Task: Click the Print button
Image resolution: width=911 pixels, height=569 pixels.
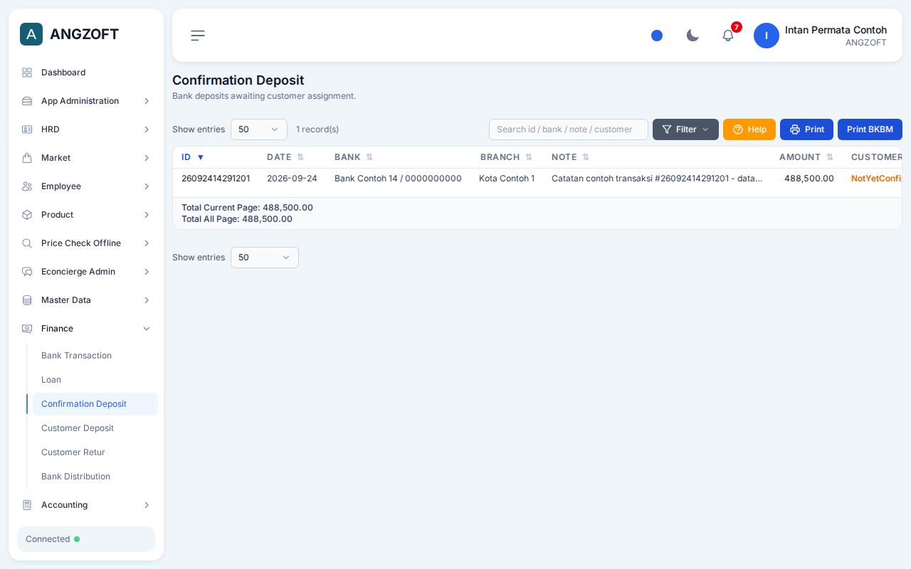Action: (806, 129)
